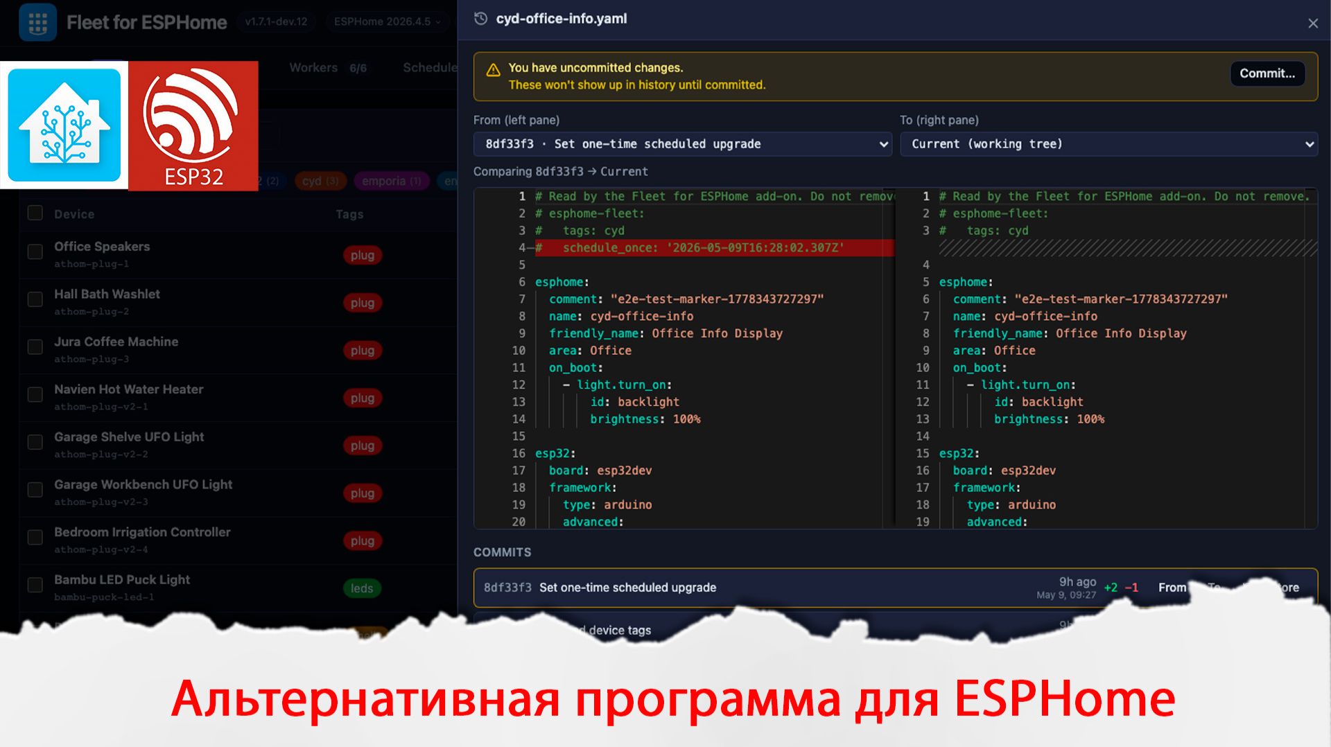1331x747 pixels.
Task: Click the plug tag on Navien Hot Water Heater
Action: coord(362,398)
